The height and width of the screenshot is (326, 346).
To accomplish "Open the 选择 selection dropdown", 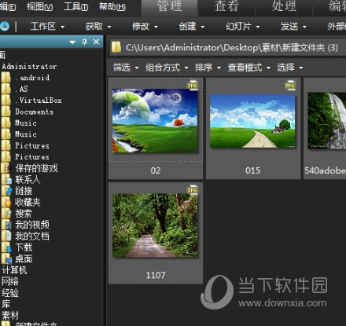I will (x=290, y=68).
